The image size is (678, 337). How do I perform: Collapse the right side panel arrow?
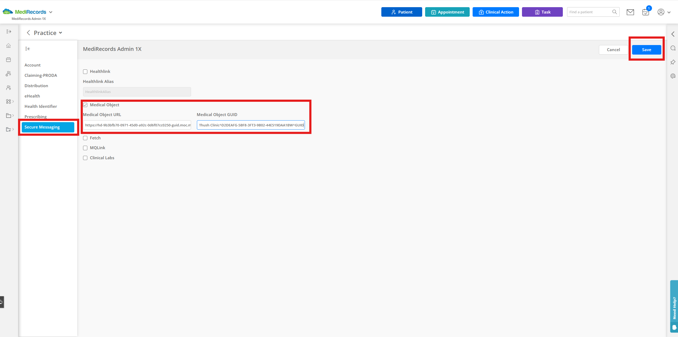pyautogui.click(x=673, y=34)
